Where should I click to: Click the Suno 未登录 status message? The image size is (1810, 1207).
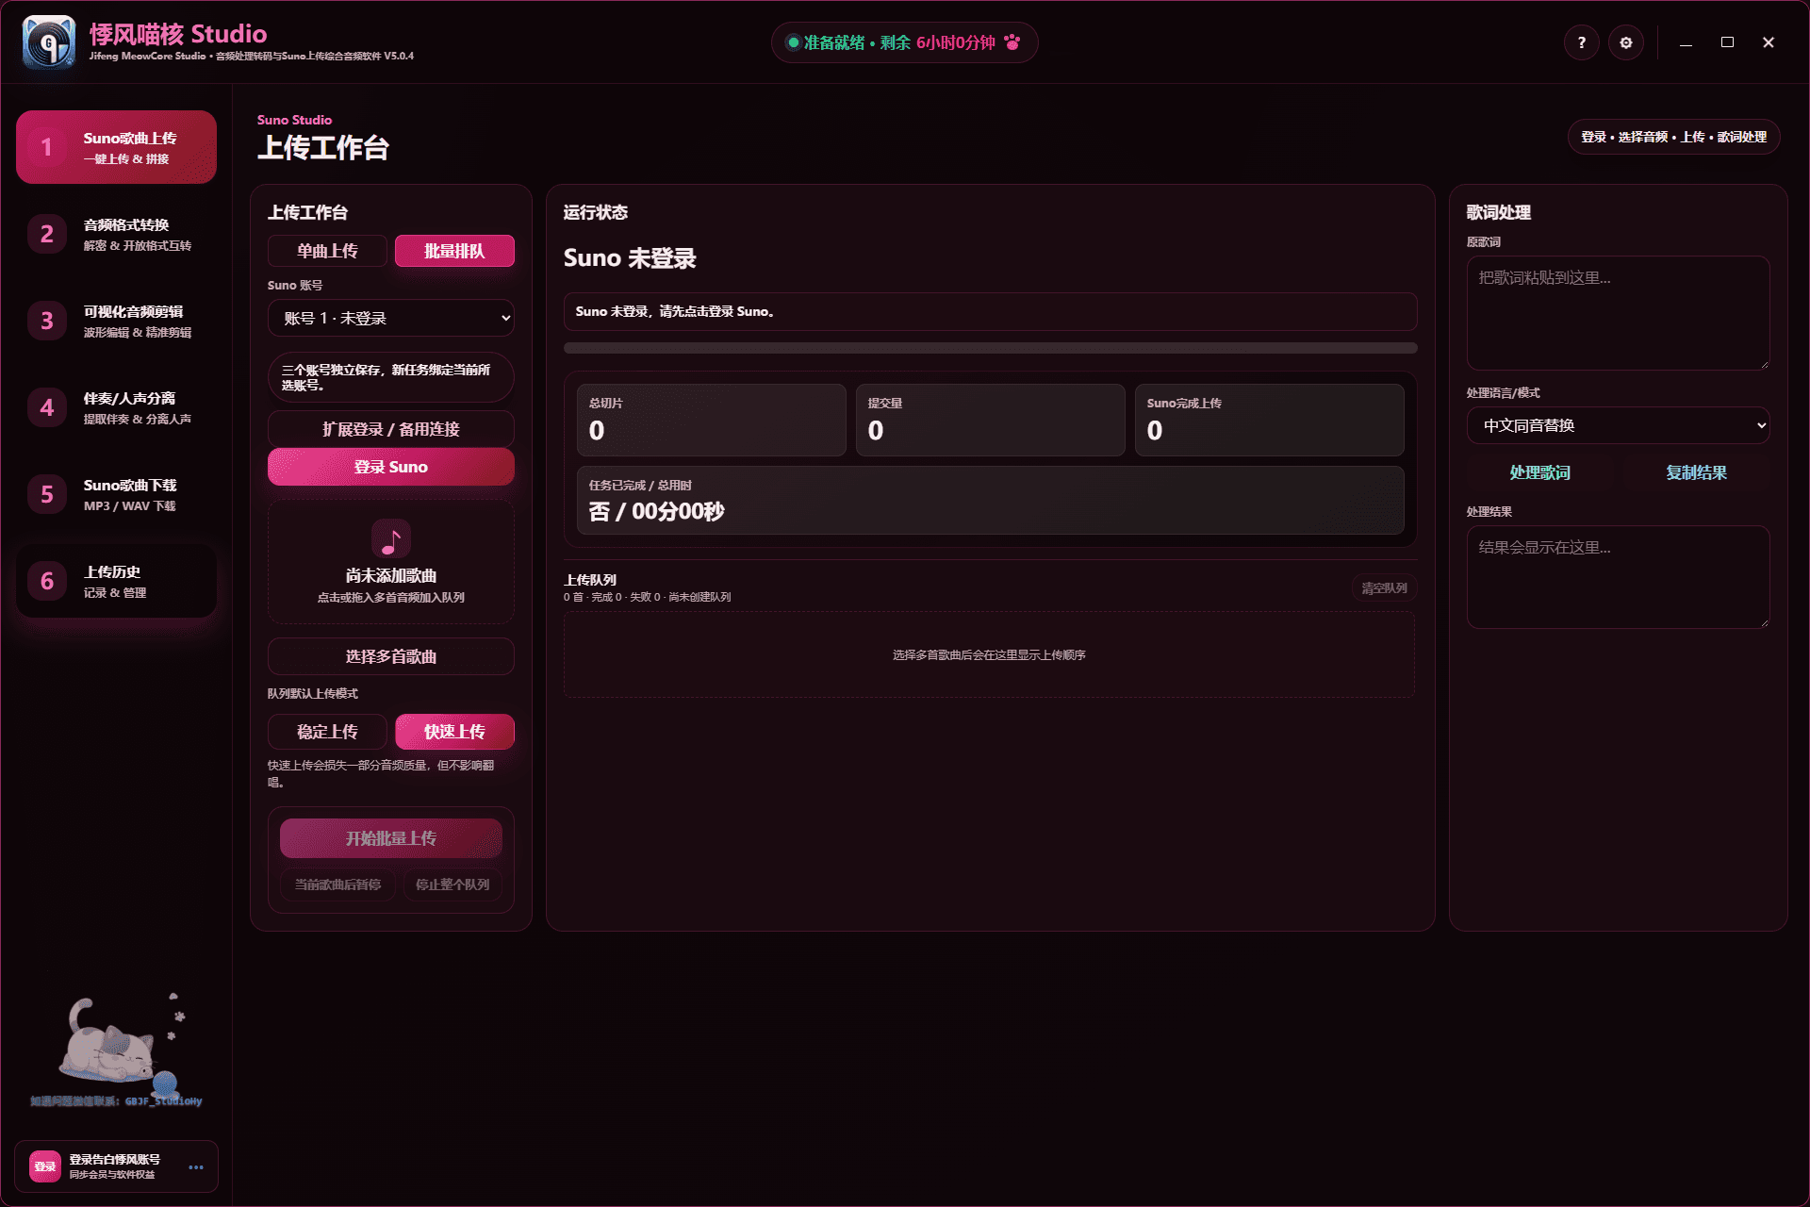coord(990,312)
